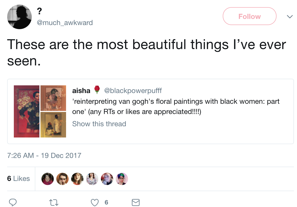View the 6 Likes list
The image size is (297, 207).
pos(18,178)
